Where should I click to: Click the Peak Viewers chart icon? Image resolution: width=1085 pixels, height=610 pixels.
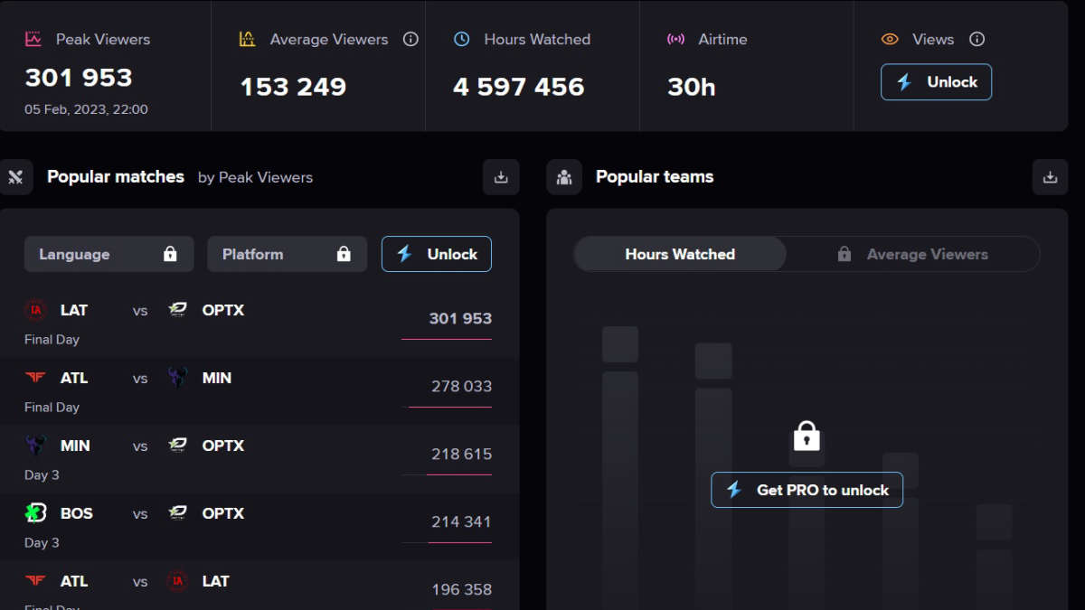pyautogui.click(x=34, y=39)
